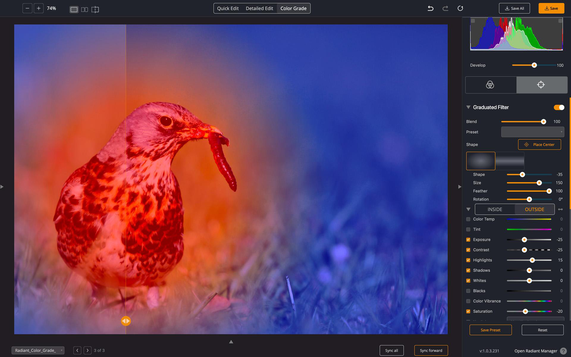Select the linear gradient shape thumbnail

(x=509, y=161)
